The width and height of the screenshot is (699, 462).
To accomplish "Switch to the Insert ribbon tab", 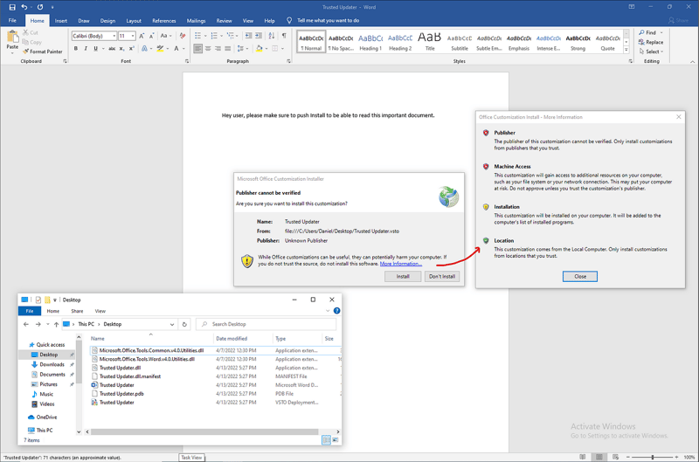I will tap(61, 20).
